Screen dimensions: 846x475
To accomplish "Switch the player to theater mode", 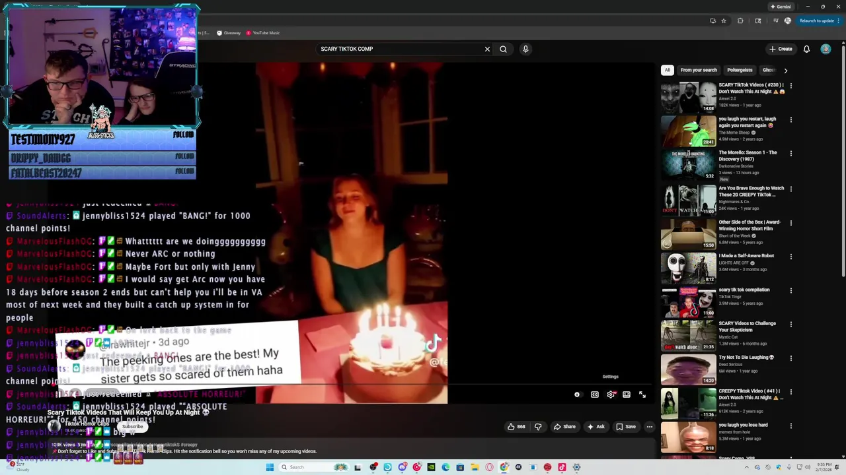I will 627,395.
